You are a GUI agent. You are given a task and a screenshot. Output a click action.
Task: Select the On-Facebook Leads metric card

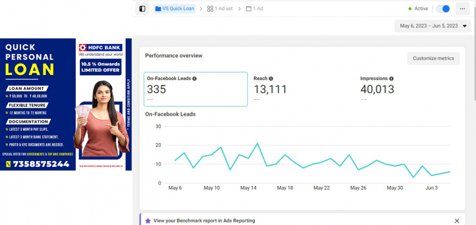click(195, 89)
